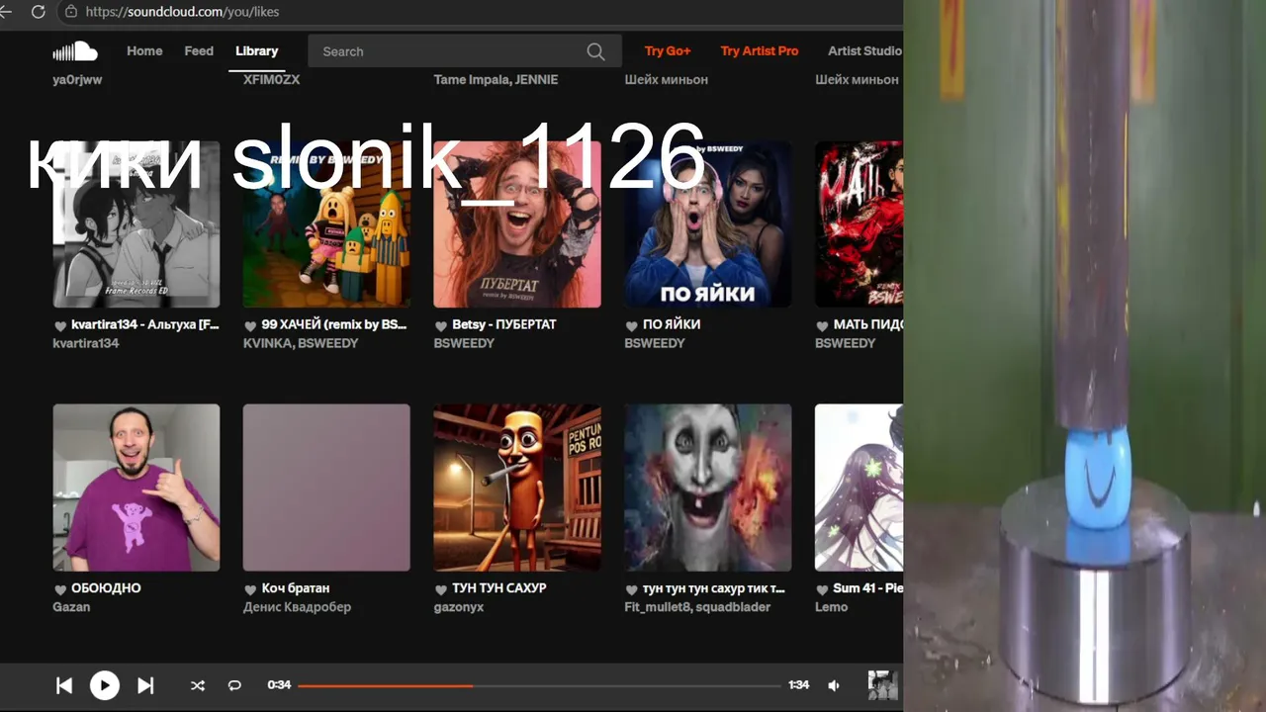Visit Fit_mullet8, squadblader artist link

point(697,607)
